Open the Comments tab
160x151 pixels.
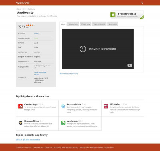pyautogui.click(x=113, y=24)
